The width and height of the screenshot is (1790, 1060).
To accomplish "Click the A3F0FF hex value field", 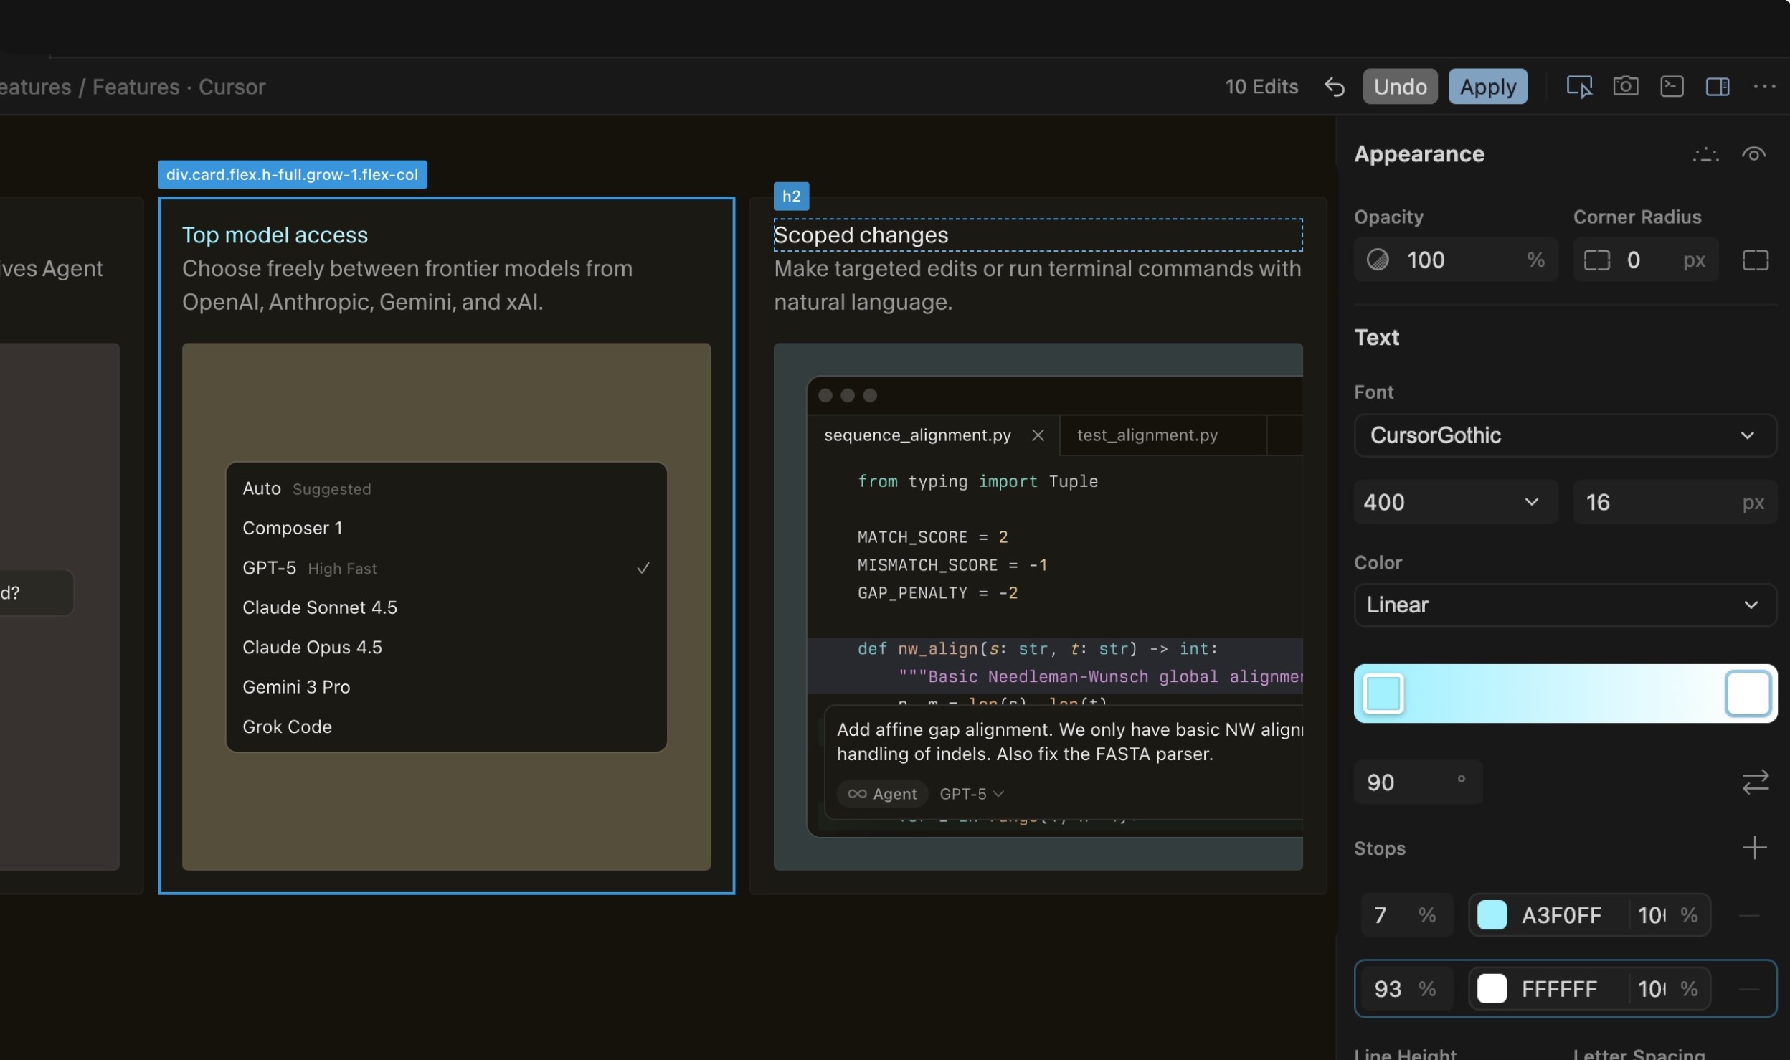I will (x=1561, y=915).
